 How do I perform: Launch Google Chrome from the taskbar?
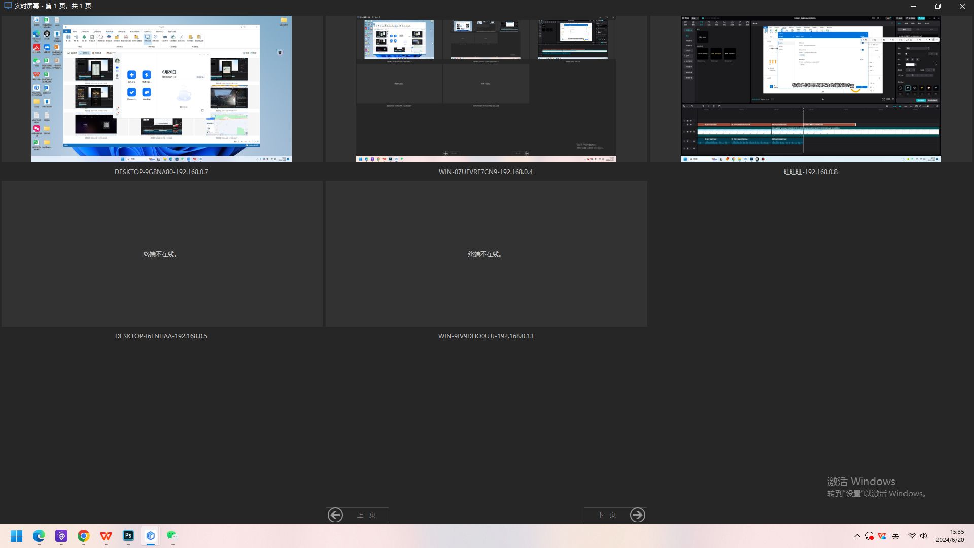click(84, 536)
